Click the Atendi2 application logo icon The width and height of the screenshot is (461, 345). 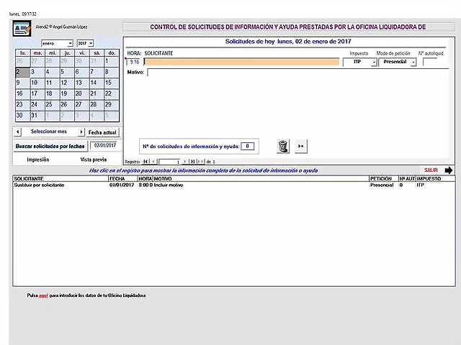22,29
